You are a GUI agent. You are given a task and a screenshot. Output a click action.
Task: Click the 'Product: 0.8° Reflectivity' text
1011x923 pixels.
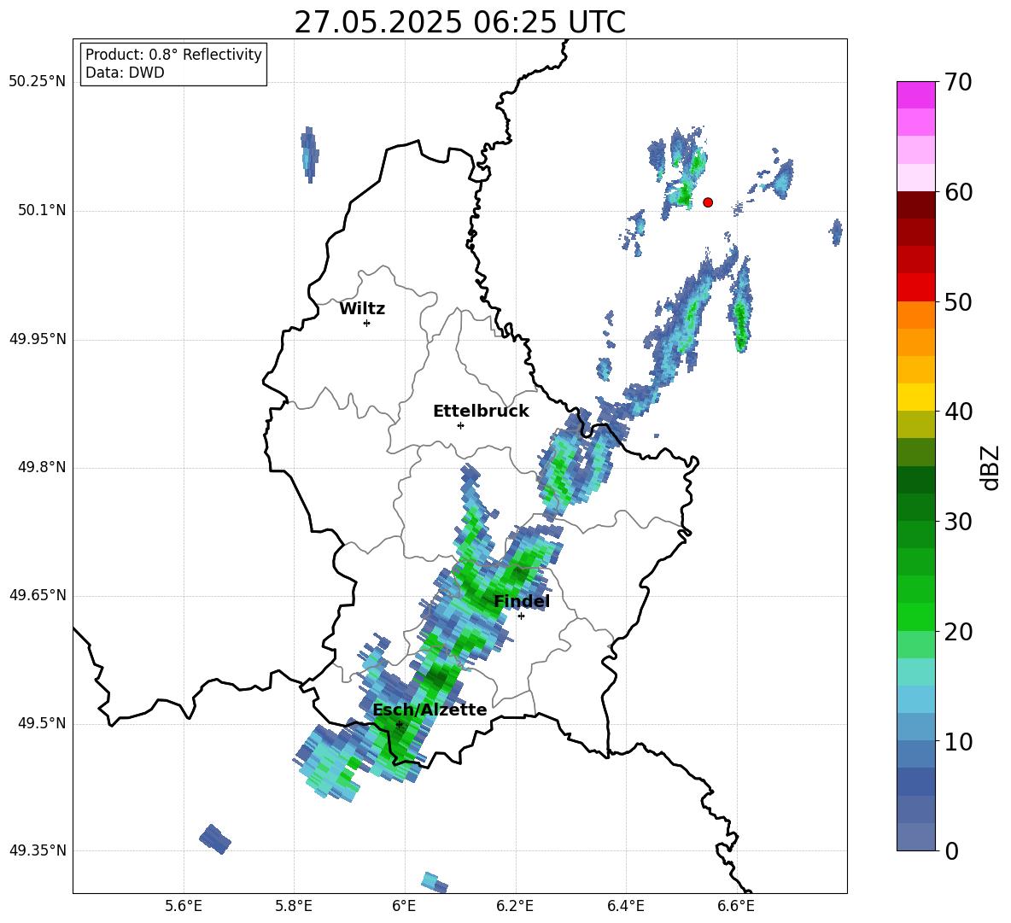(173, 55)
